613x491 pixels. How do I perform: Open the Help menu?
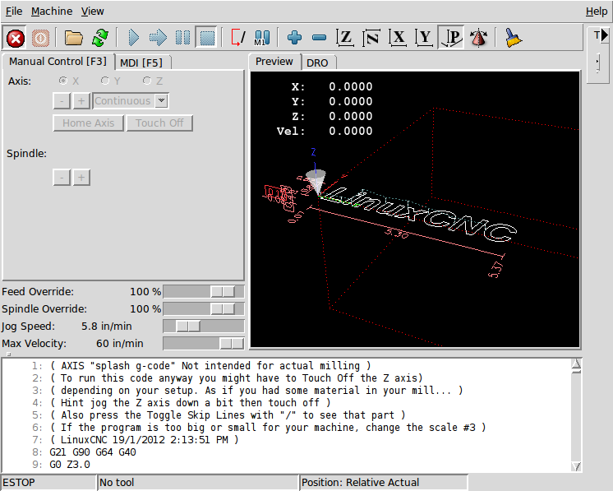[597, 12]
